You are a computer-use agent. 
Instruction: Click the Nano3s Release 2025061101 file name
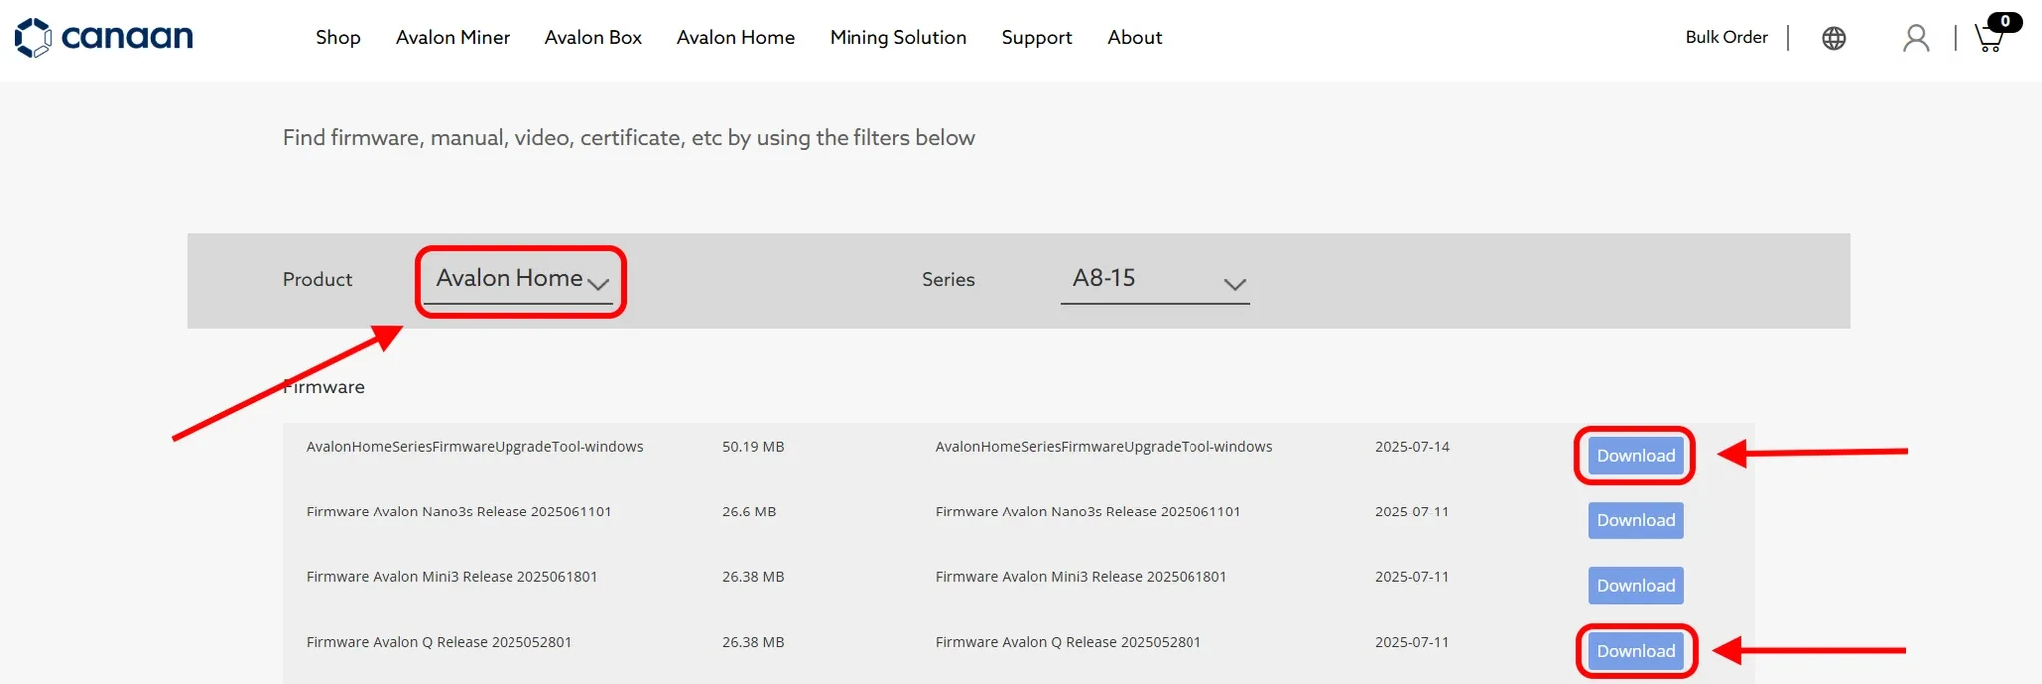click(x=459, y=512)
